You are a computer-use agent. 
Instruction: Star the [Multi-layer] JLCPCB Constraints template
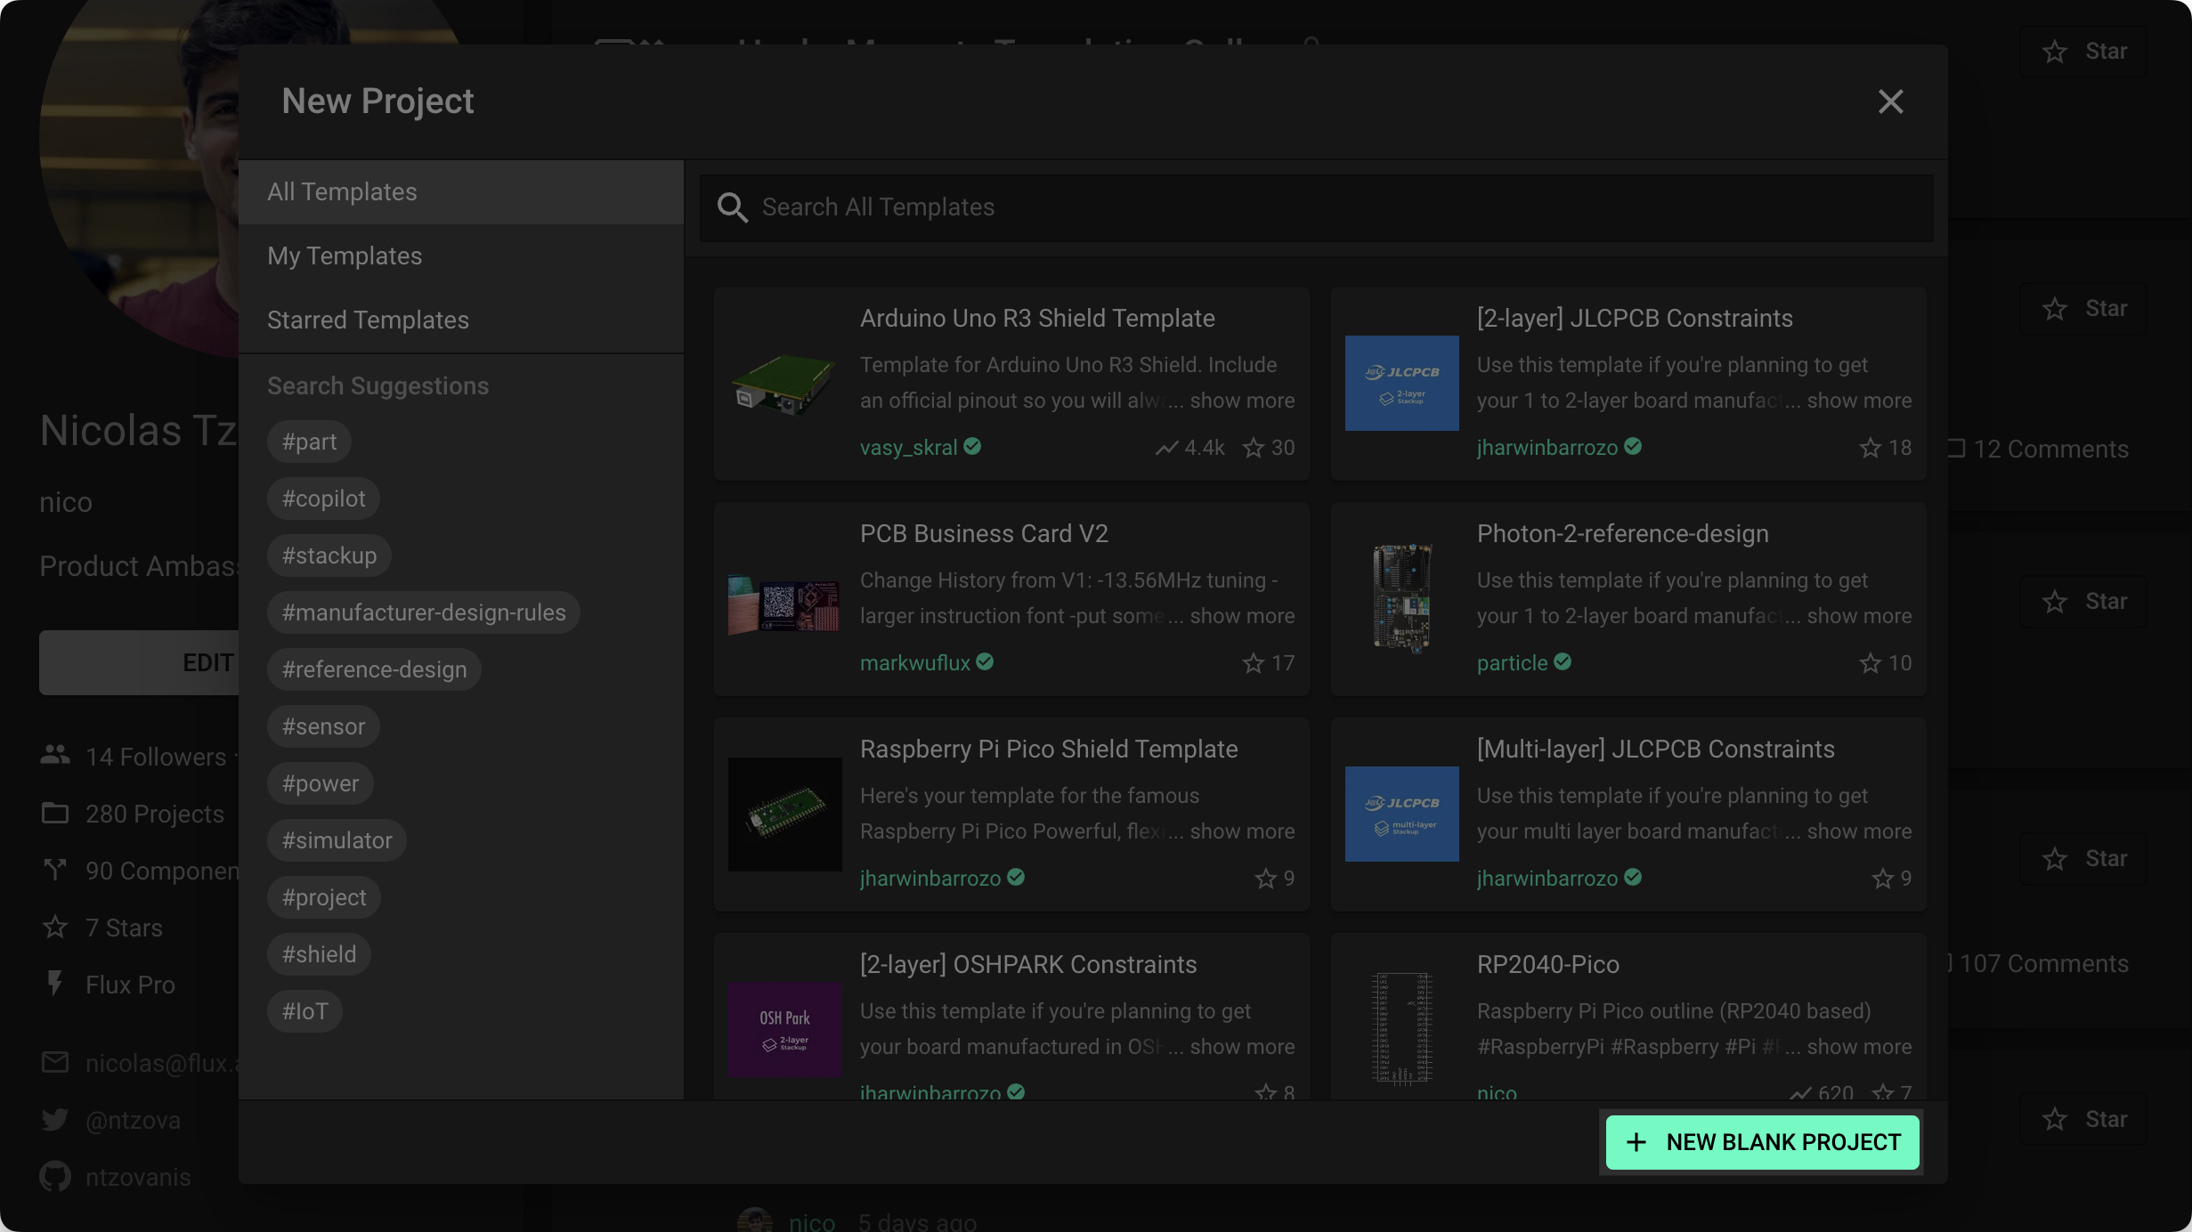(1882, 879)
